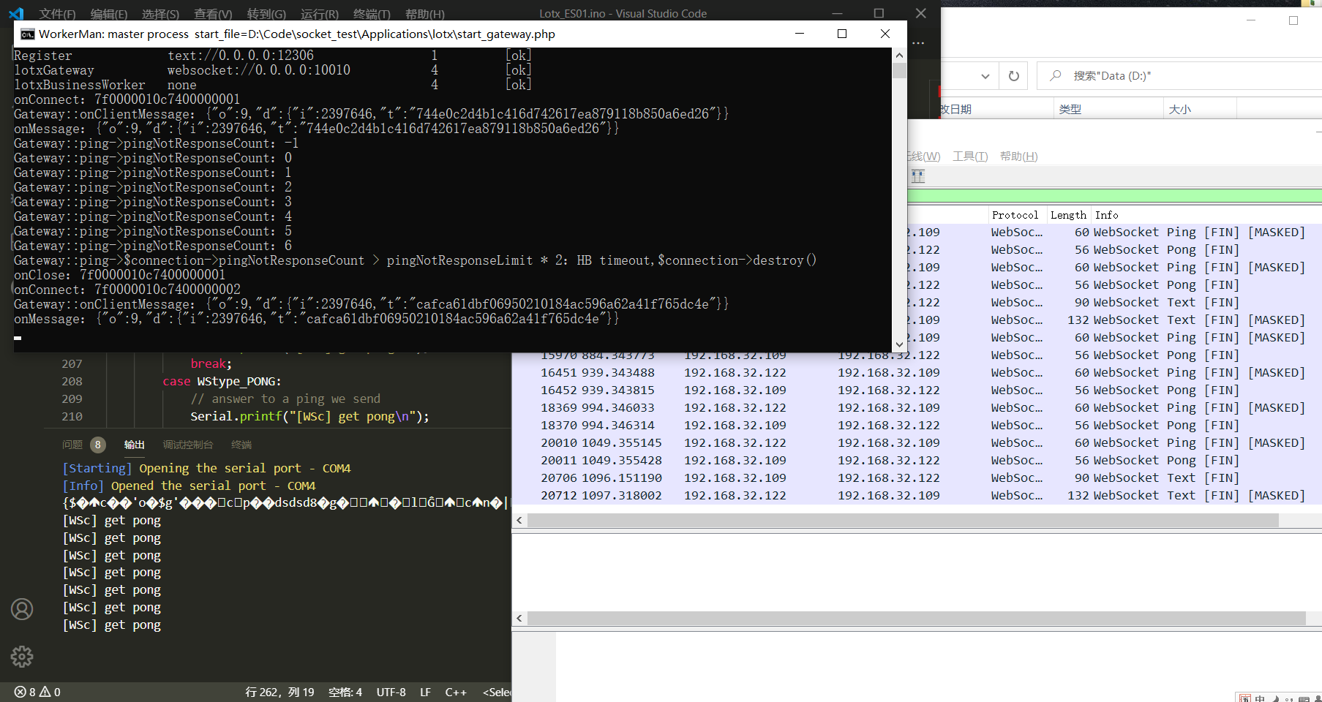Switch to the 终端 panel tab

coord(241,445)
